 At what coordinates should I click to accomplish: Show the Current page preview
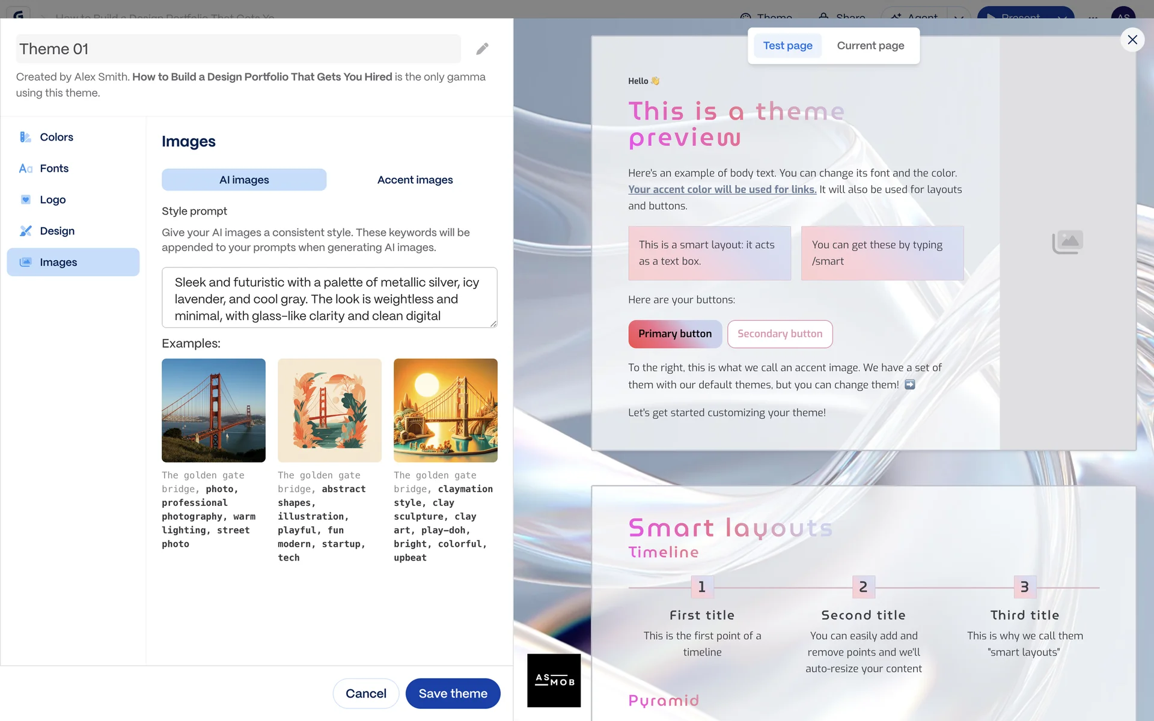pyautogui.click(x=870, y=46)
